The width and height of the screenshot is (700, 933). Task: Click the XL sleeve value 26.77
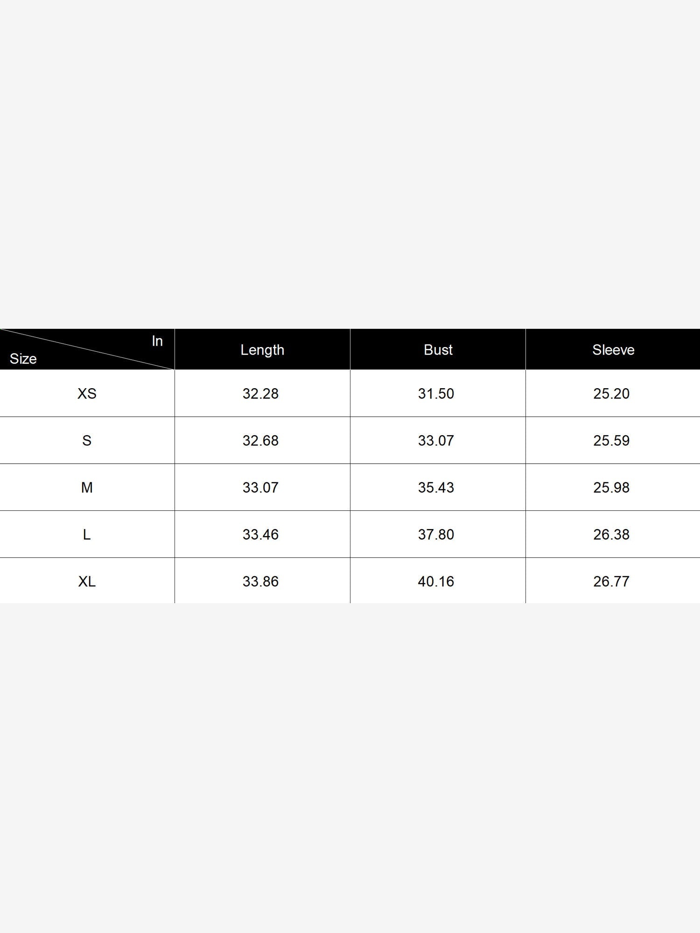[x=611, y=582]
